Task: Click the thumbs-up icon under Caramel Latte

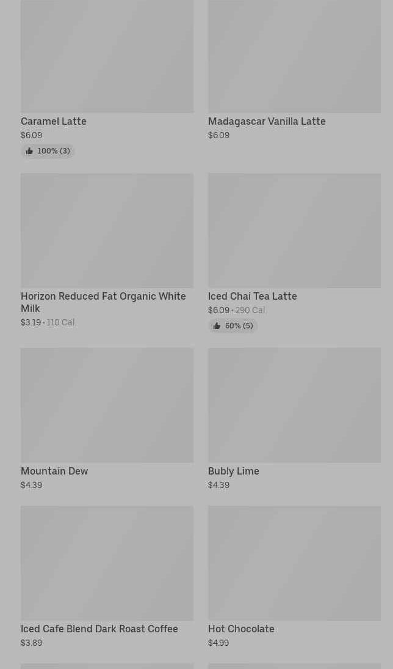Action: [29, 151]
